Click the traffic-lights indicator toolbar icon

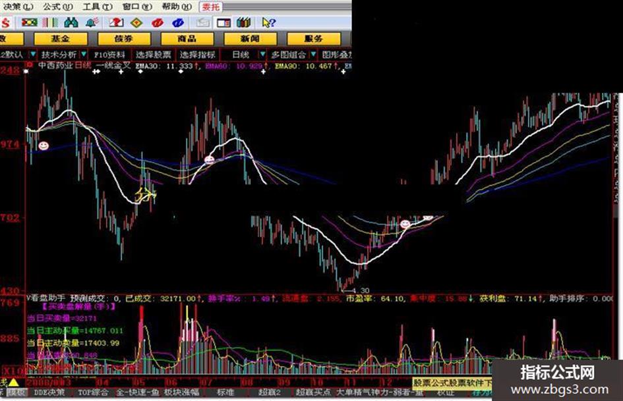30,22
